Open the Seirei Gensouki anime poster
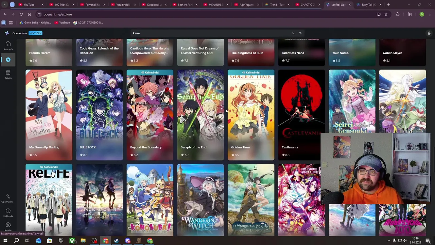 (352, 101)
